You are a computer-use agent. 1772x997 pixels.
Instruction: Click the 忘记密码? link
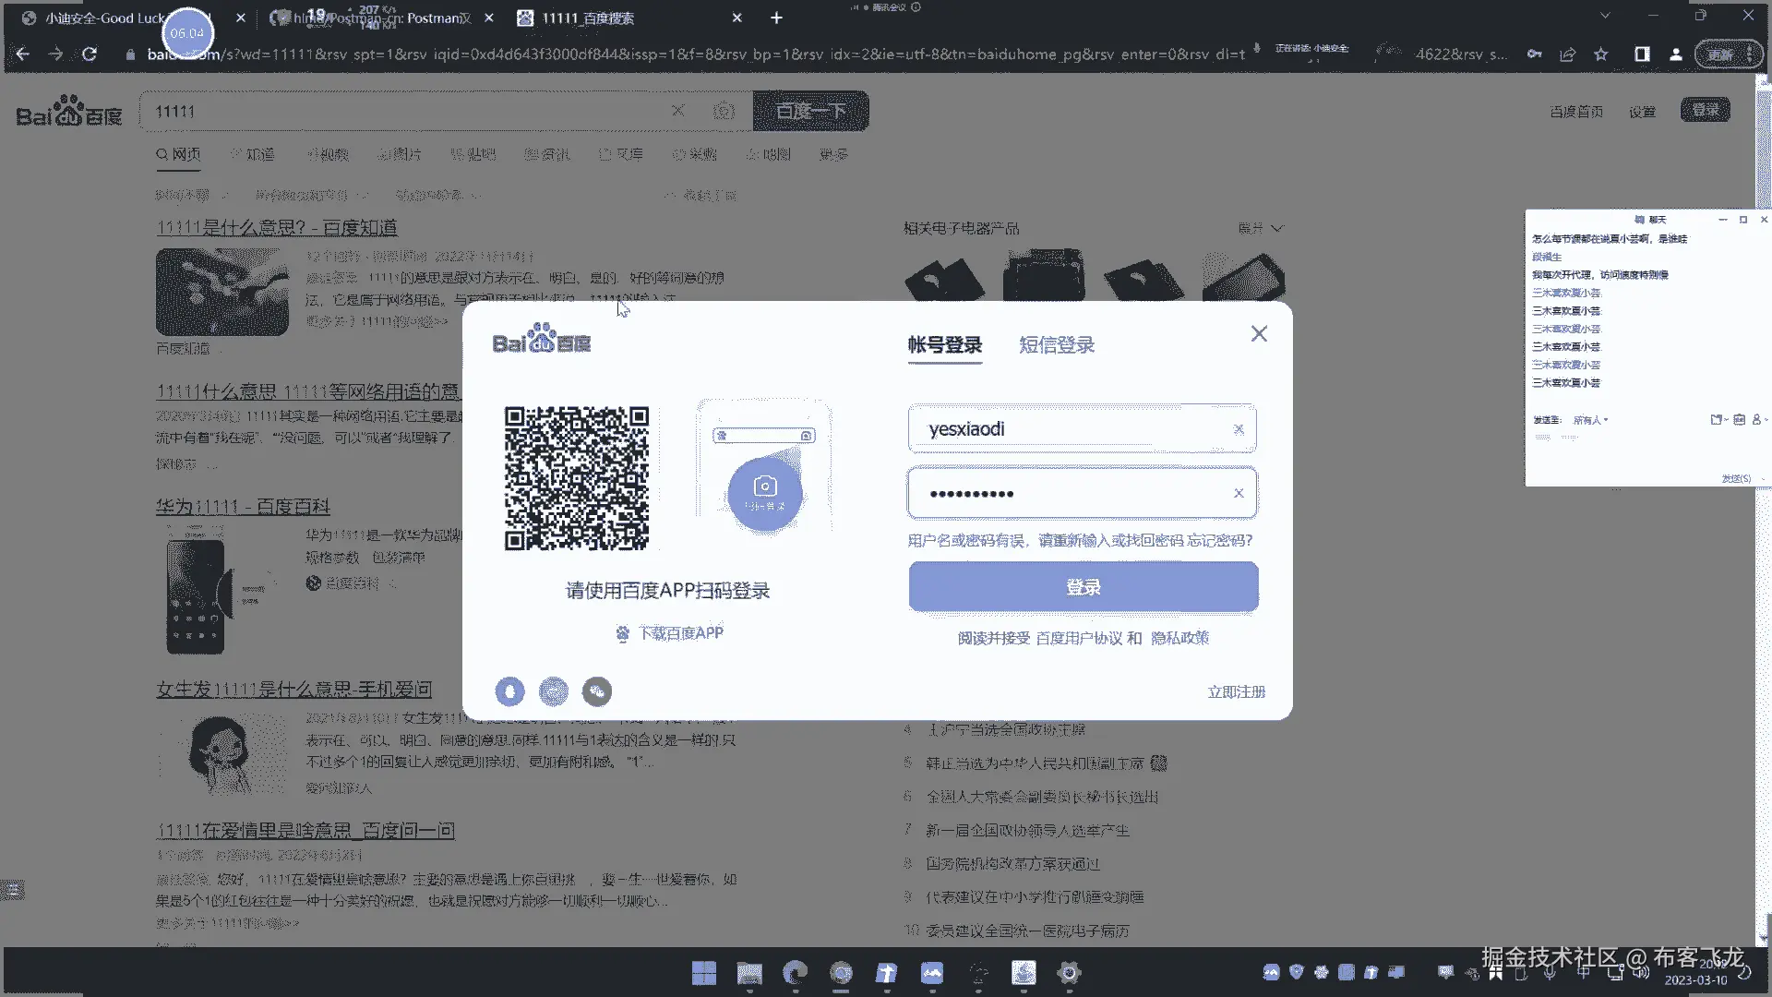(x=1219, y=541)
